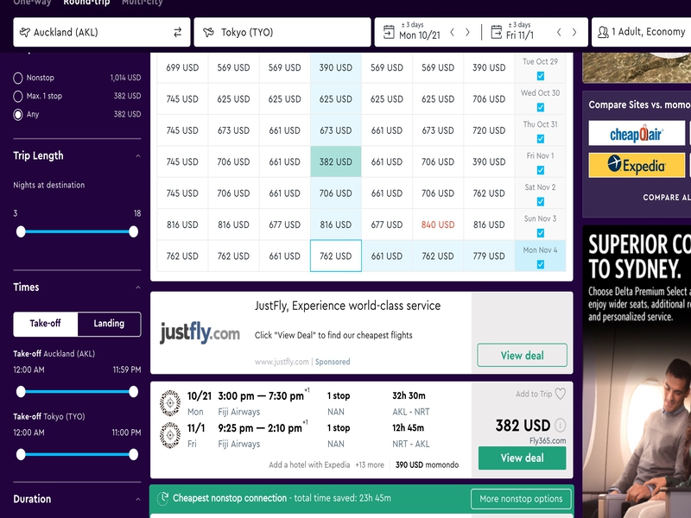This screenshot has width=691, height=518.
Task: Click the travelers icon for 1 Adult, Economy
Action: (603, 32)
